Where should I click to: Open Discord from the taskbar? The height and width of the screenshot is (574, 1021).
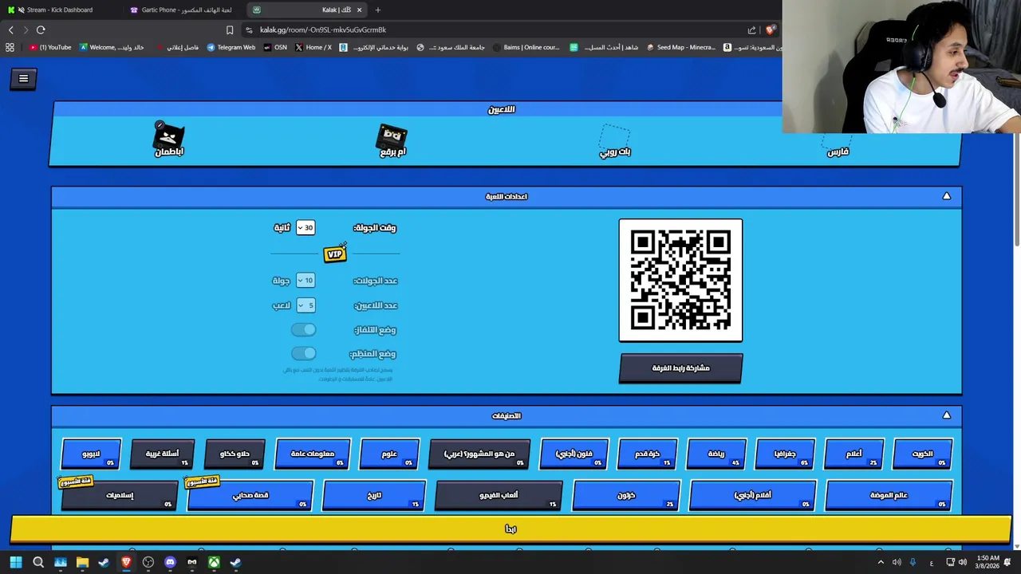coord(170,562)
